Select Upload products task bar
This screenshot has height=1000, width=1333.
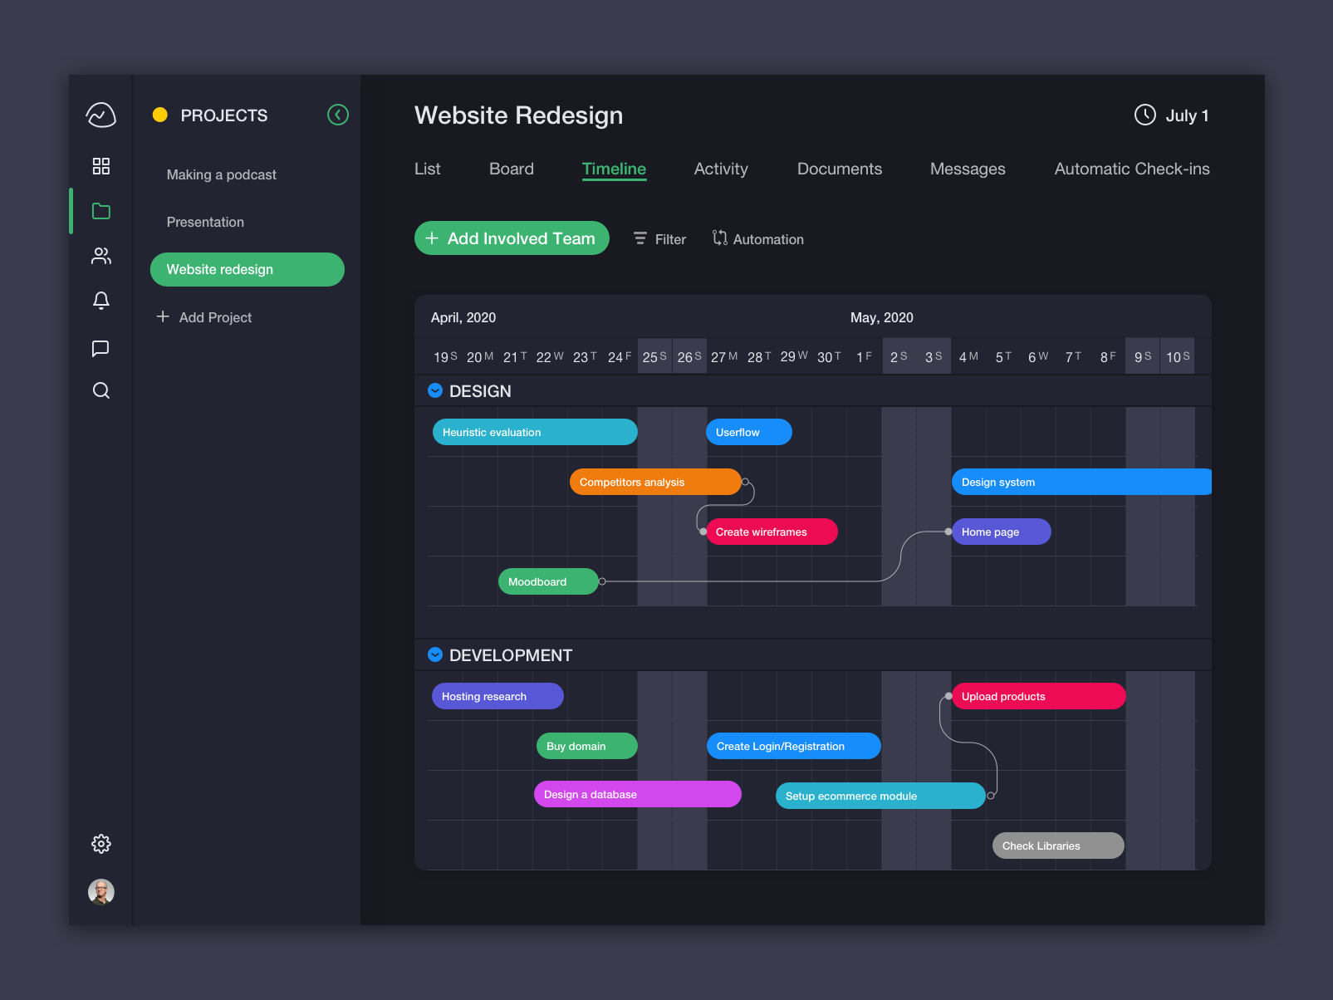point(1039,696)
